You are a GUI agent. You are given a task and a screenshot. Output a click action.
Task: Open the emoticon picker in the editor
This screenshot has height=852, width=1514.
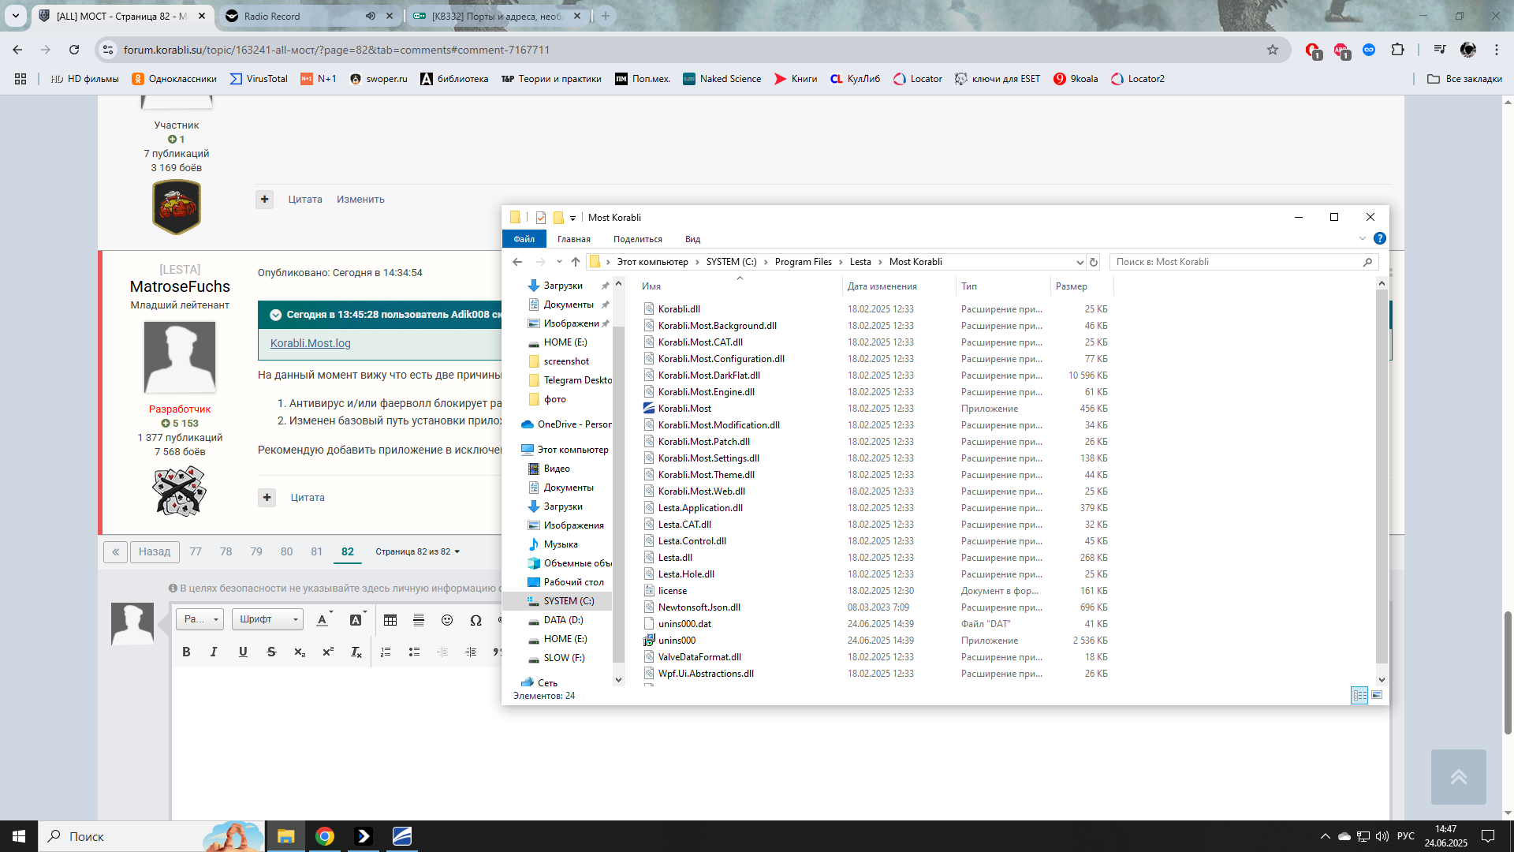click(x=447, y=620)
